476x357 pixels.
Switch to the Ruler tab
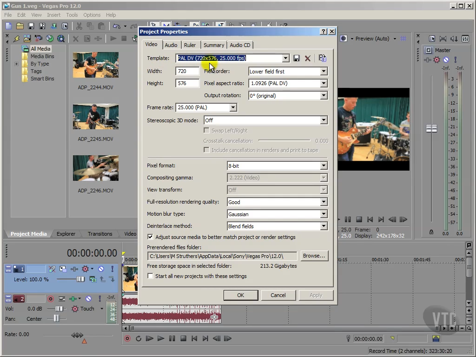(x=190, y=45)
